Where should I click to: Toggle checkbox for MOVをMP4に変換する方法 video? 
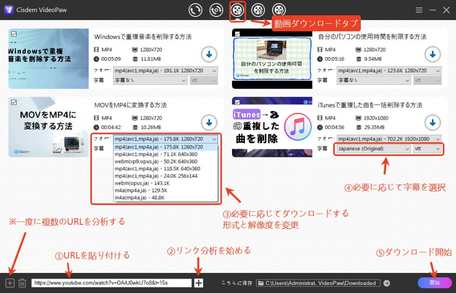tap(13, 102)
